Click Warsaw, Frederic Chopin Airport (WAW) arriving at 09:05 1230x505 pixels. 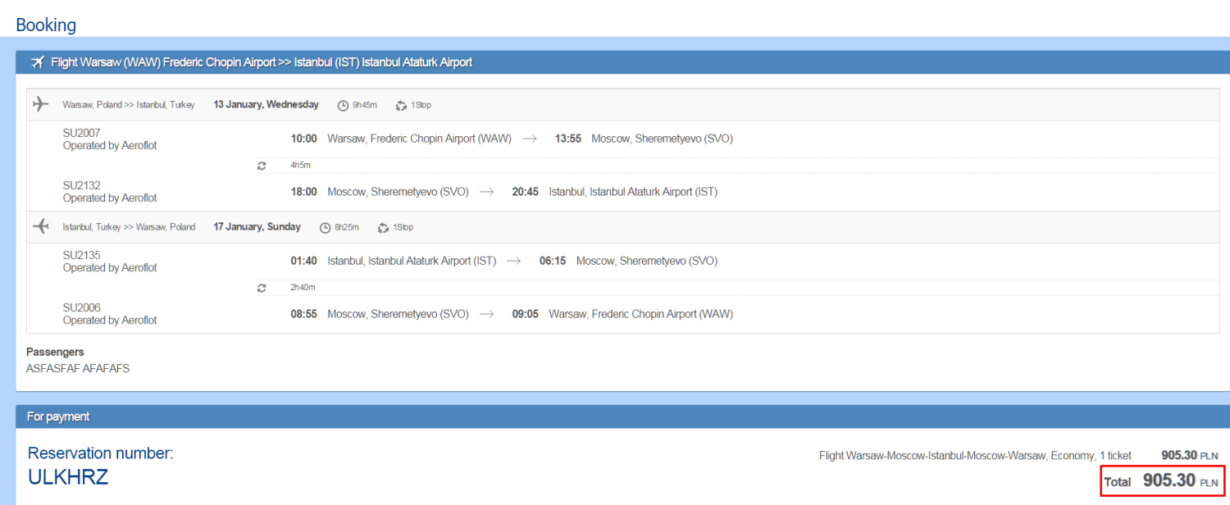tap(641, 314)
